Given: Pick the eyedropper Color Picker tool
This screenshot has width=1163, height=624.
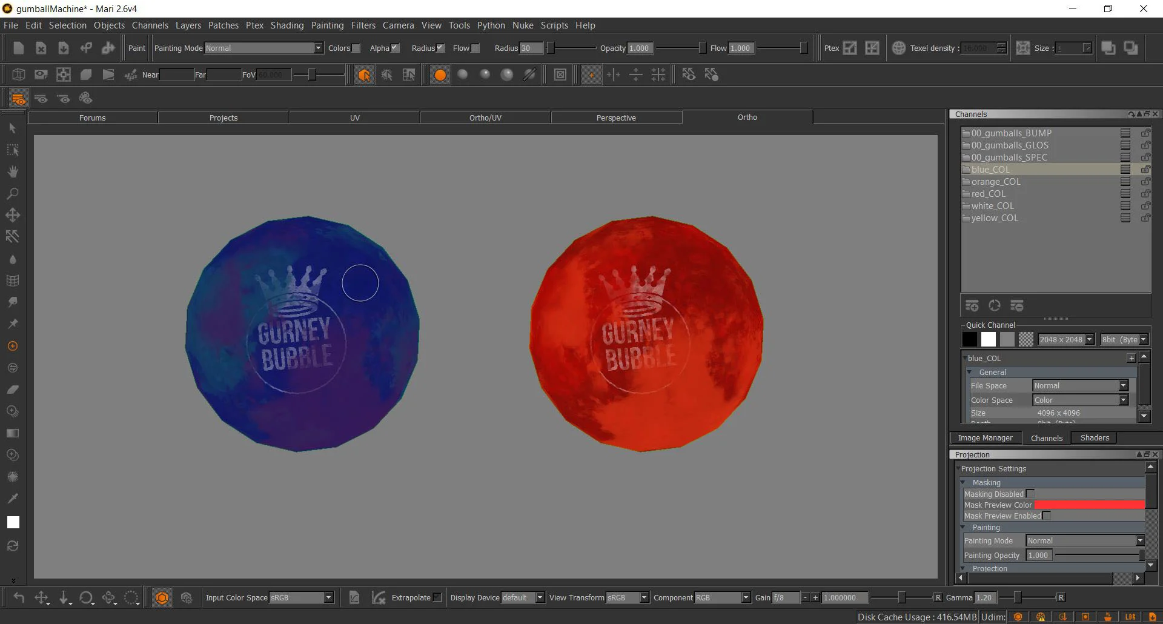Looking at the screenshot, I should point(12,499).
